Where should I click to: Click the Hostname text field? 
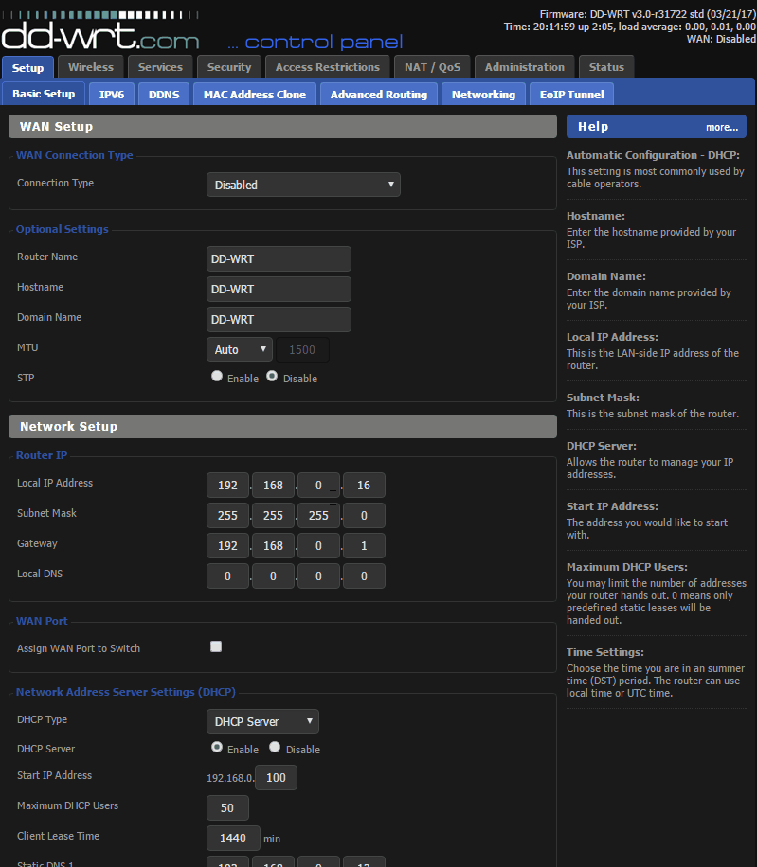[x=279, y=289]
